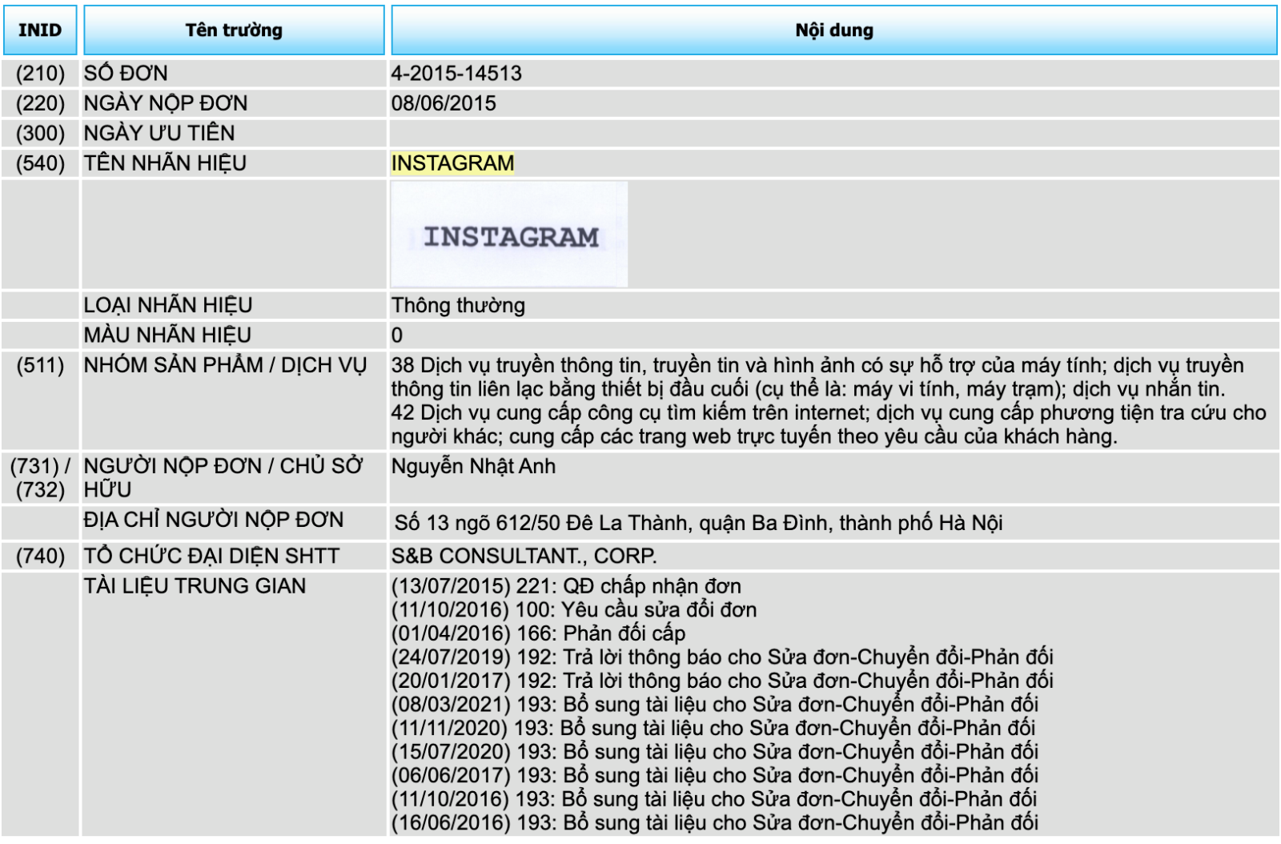Click the class 42 services description
Image resolution: width=1281 pixels, height=844 pixels.
tap(829, 424)
